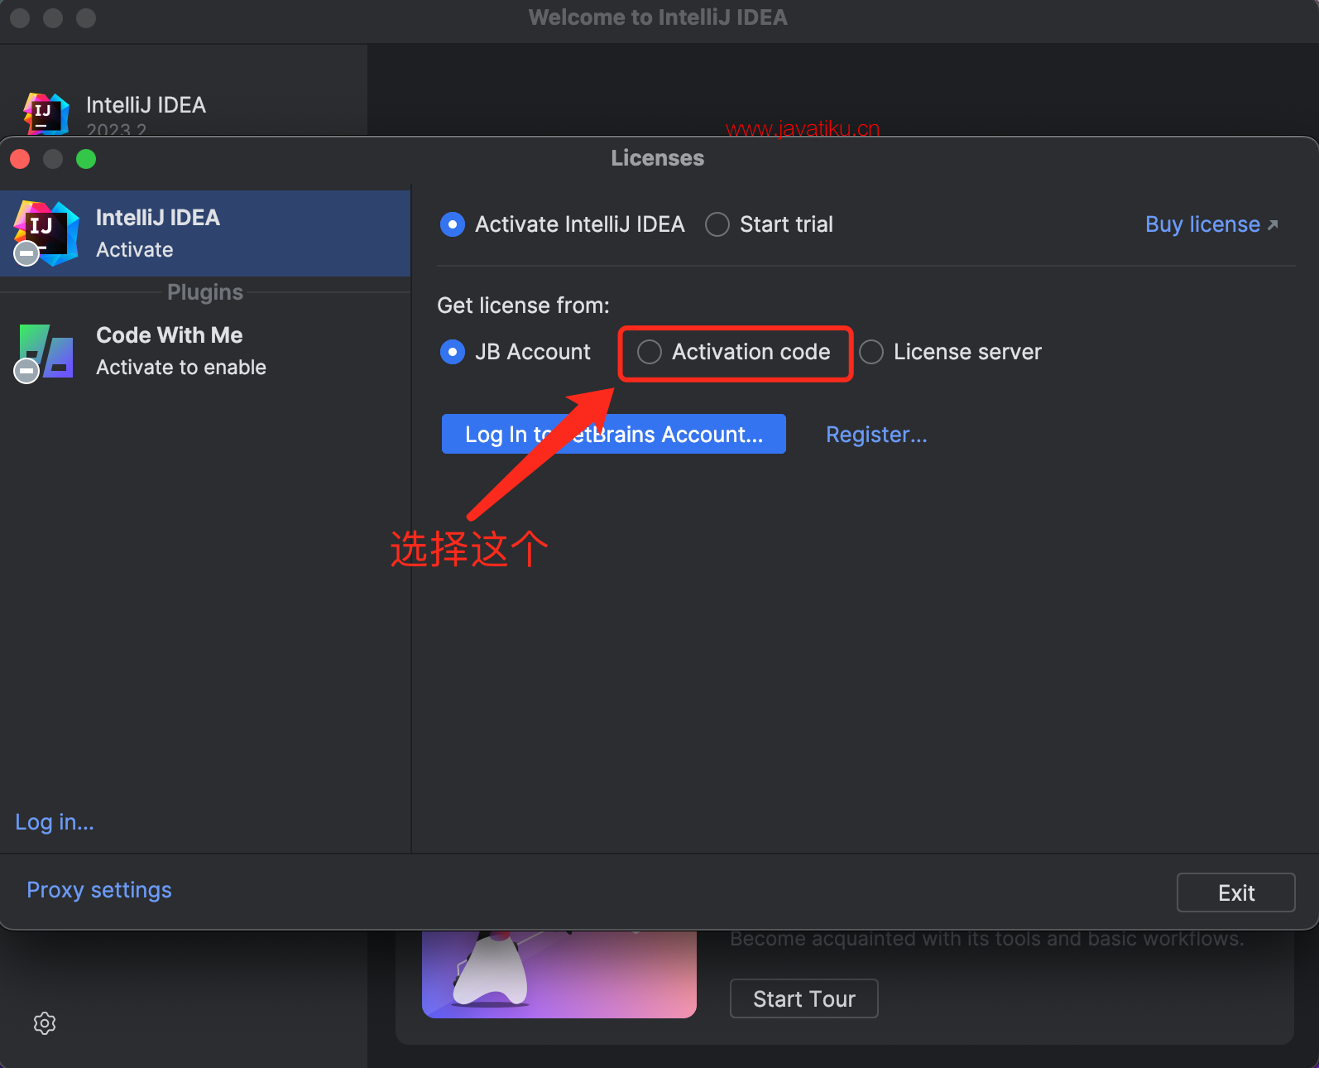The width and height of the screenshot is (1319, 1068).
Task: Click Log In to JetBrains Account button
Action: [614, 434]
